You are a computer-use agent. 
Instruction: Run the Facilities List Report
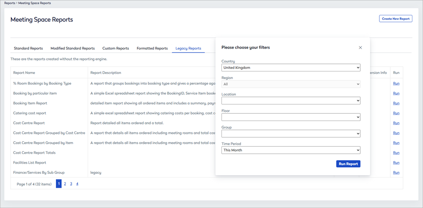(x=396, y=163)
